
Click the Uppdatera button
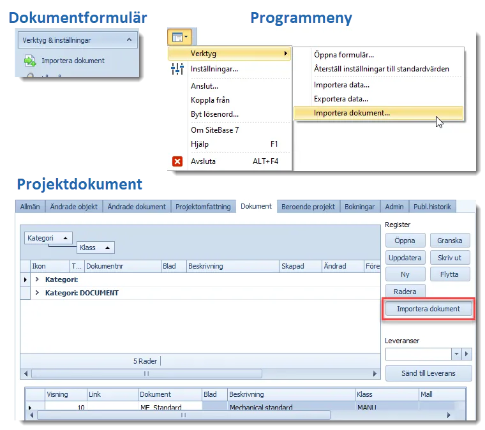[x=405, y=258]
